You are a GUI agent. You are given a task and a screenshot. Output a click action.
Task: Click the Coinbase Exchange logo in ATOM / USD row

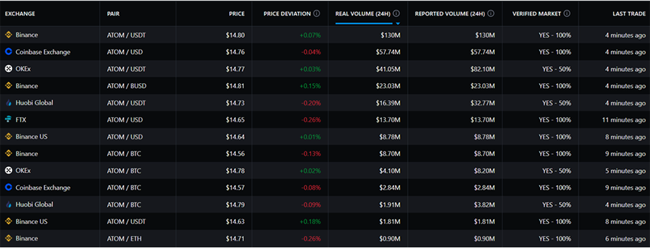click(8, 52)
